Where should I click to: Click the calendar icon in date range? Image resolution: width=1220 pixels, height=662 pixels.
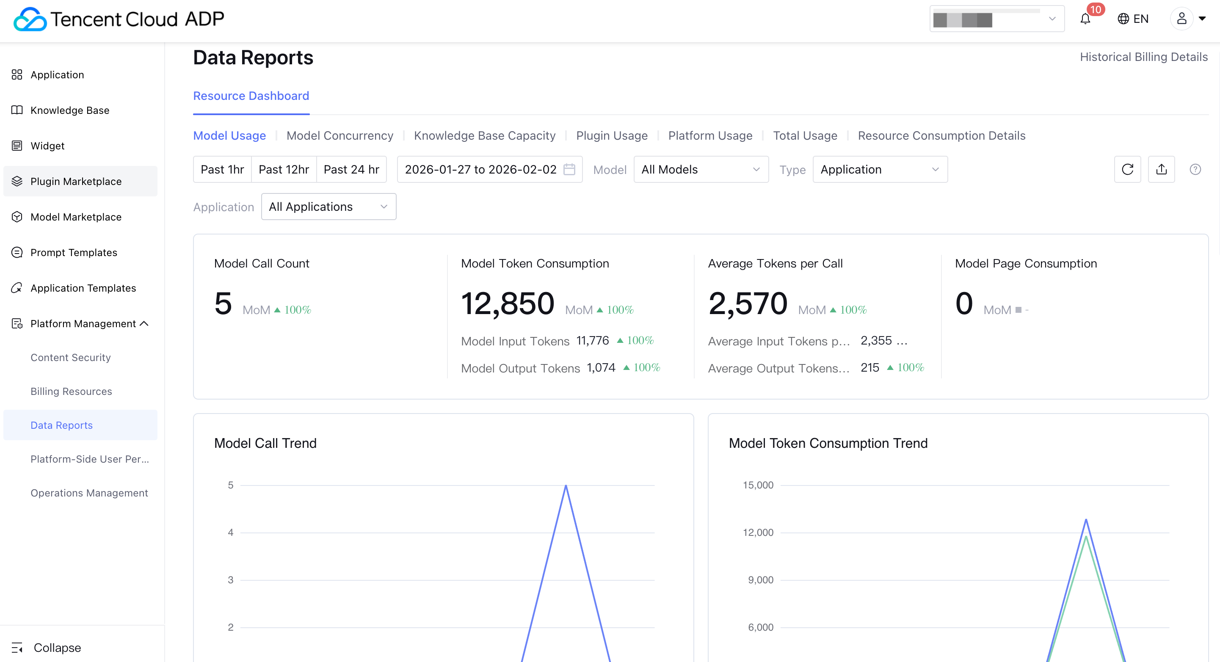(x=569, y=170)
